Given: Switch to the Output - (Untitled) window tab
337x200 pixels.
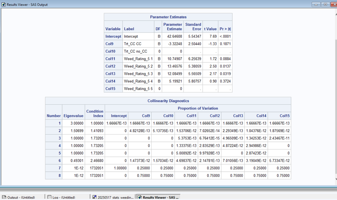Looking at the screenshot, I should (20, 197).
